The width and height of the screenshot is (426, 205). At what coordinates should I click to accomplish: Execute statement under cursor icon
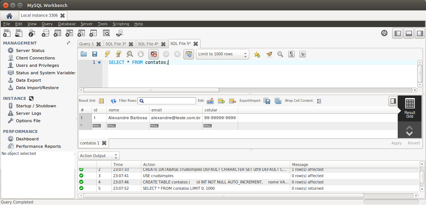(118, 54)
